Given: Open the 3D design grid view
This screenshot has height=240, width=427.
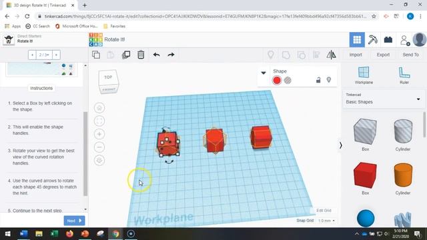Looking at the screenshot, I should [357, 40].
